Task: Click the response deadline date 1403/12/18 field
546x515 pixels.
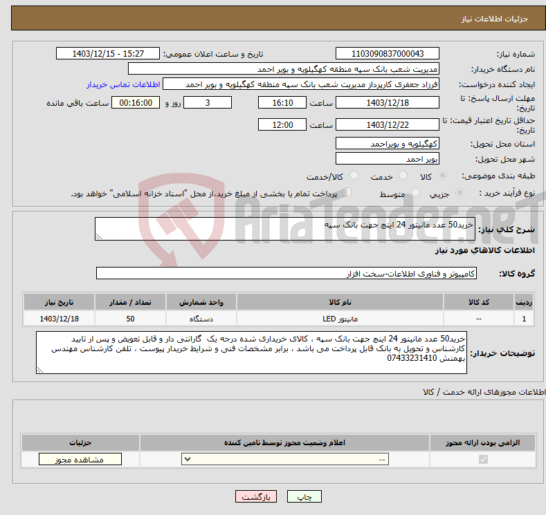Action: [x=388, y=102]
